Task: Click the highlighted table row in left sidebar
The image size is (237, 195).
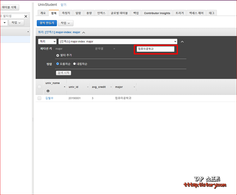Action: pyautogui.click(x=15, y=39)
